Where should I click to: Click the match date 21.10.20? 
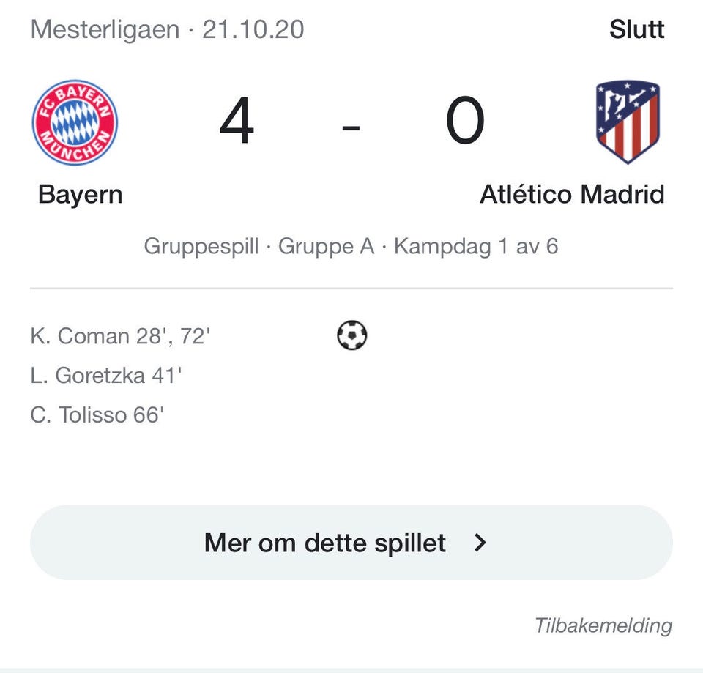pos(253,29)
